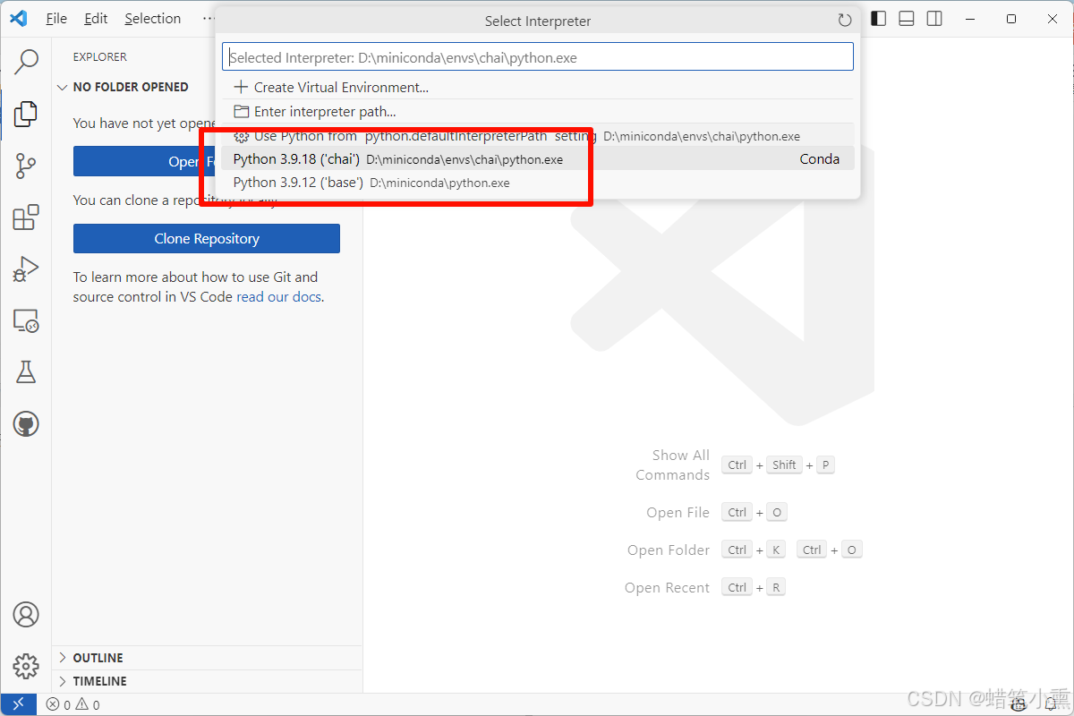This screenshot has width=1074, height=716.
Task: Click the EXPLORER panel title
Action: (x=100, y=56)
